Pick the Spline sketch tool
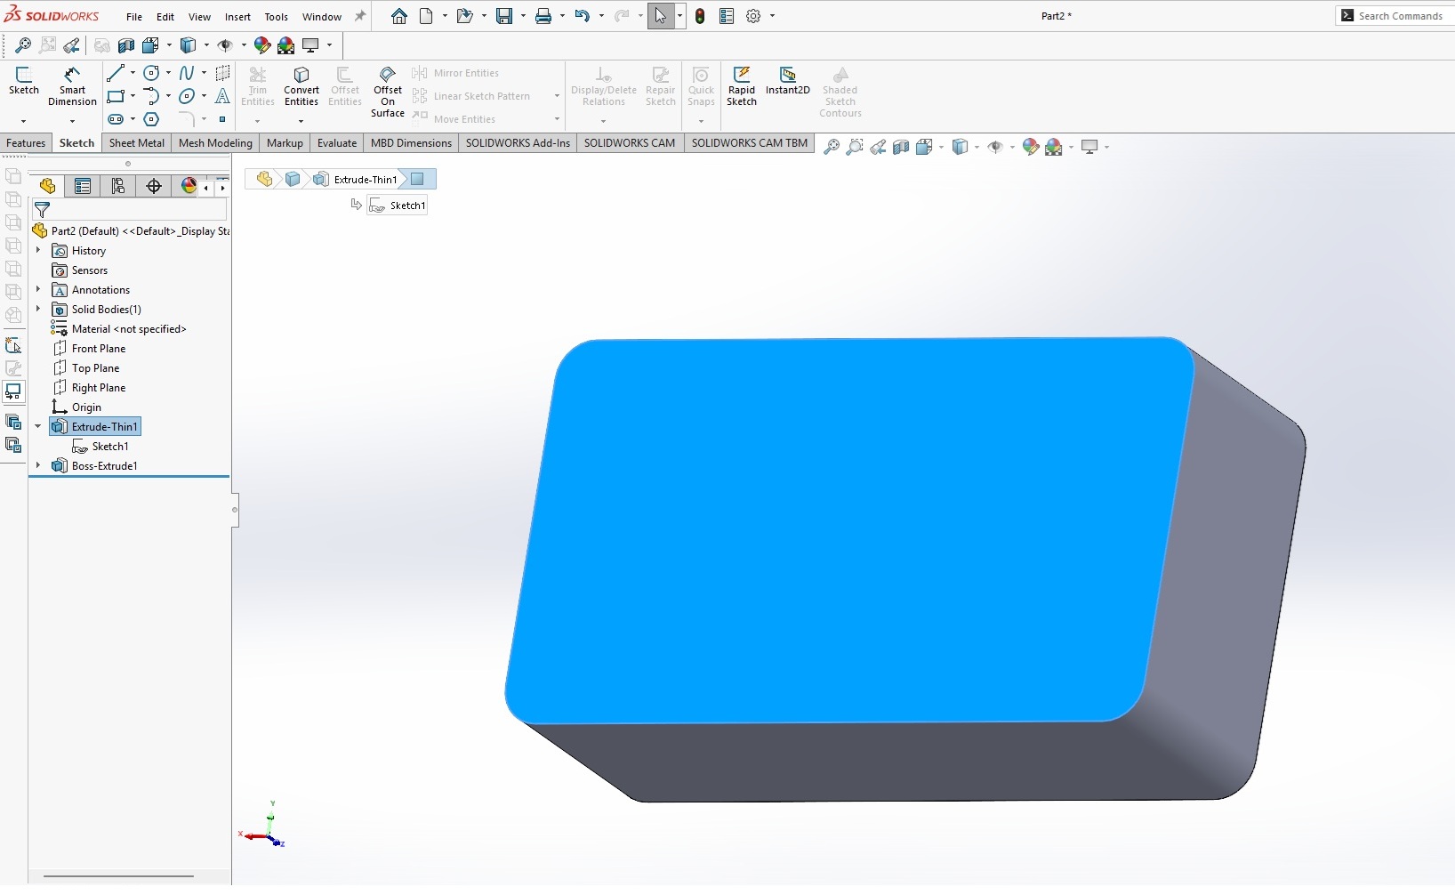 tap(187, 73)
